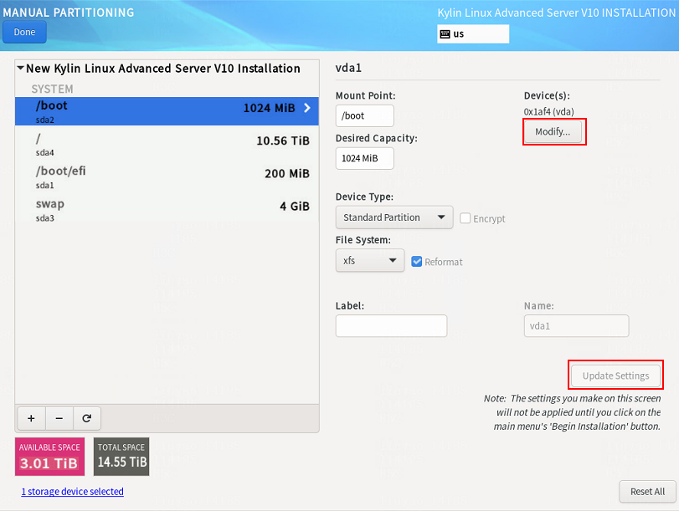Add a new mount point with plus button
This screenshot has width=679, height=511.
tap(31, 418)
